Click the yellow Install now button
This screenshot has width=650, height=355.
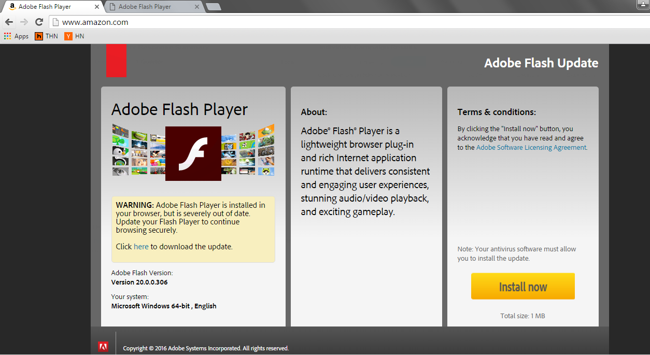click(523, 287)
